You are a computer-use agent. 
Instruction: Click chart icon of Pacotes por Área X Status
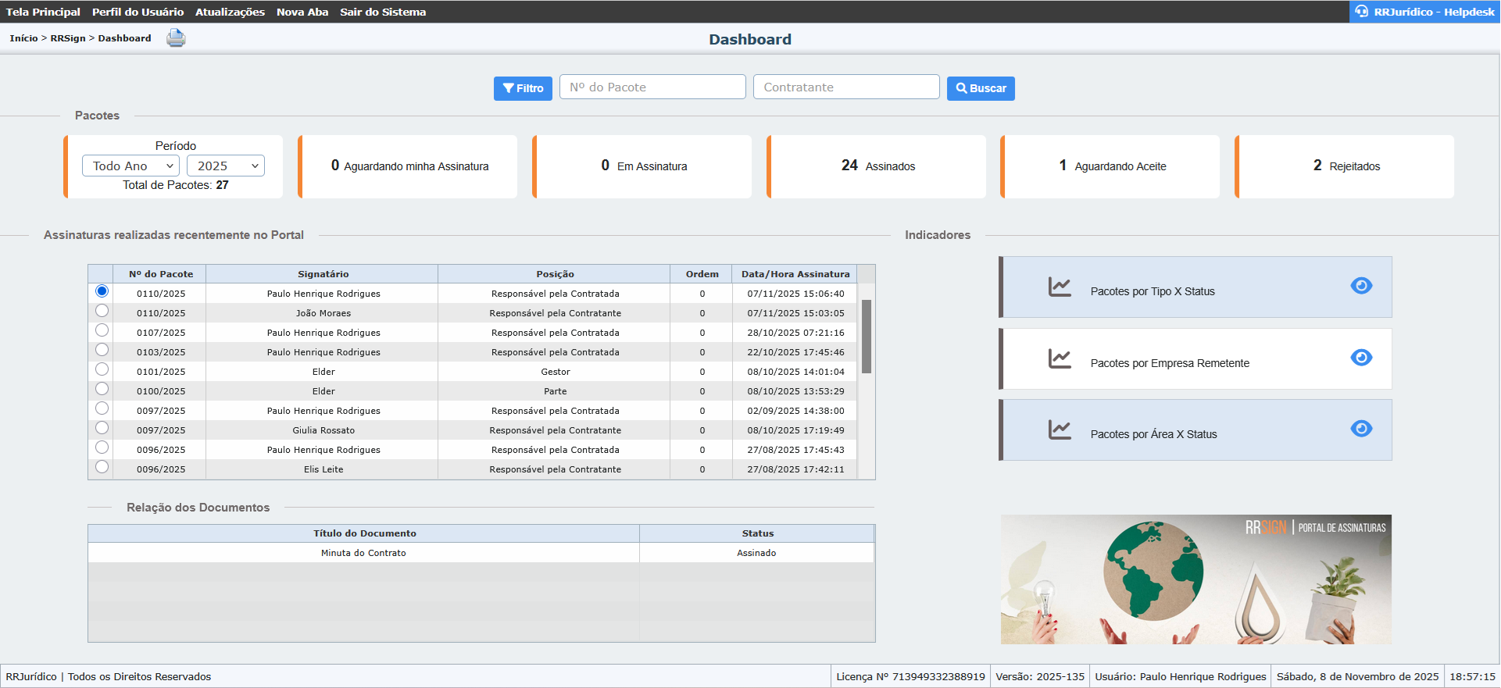tap(1060, 430)
